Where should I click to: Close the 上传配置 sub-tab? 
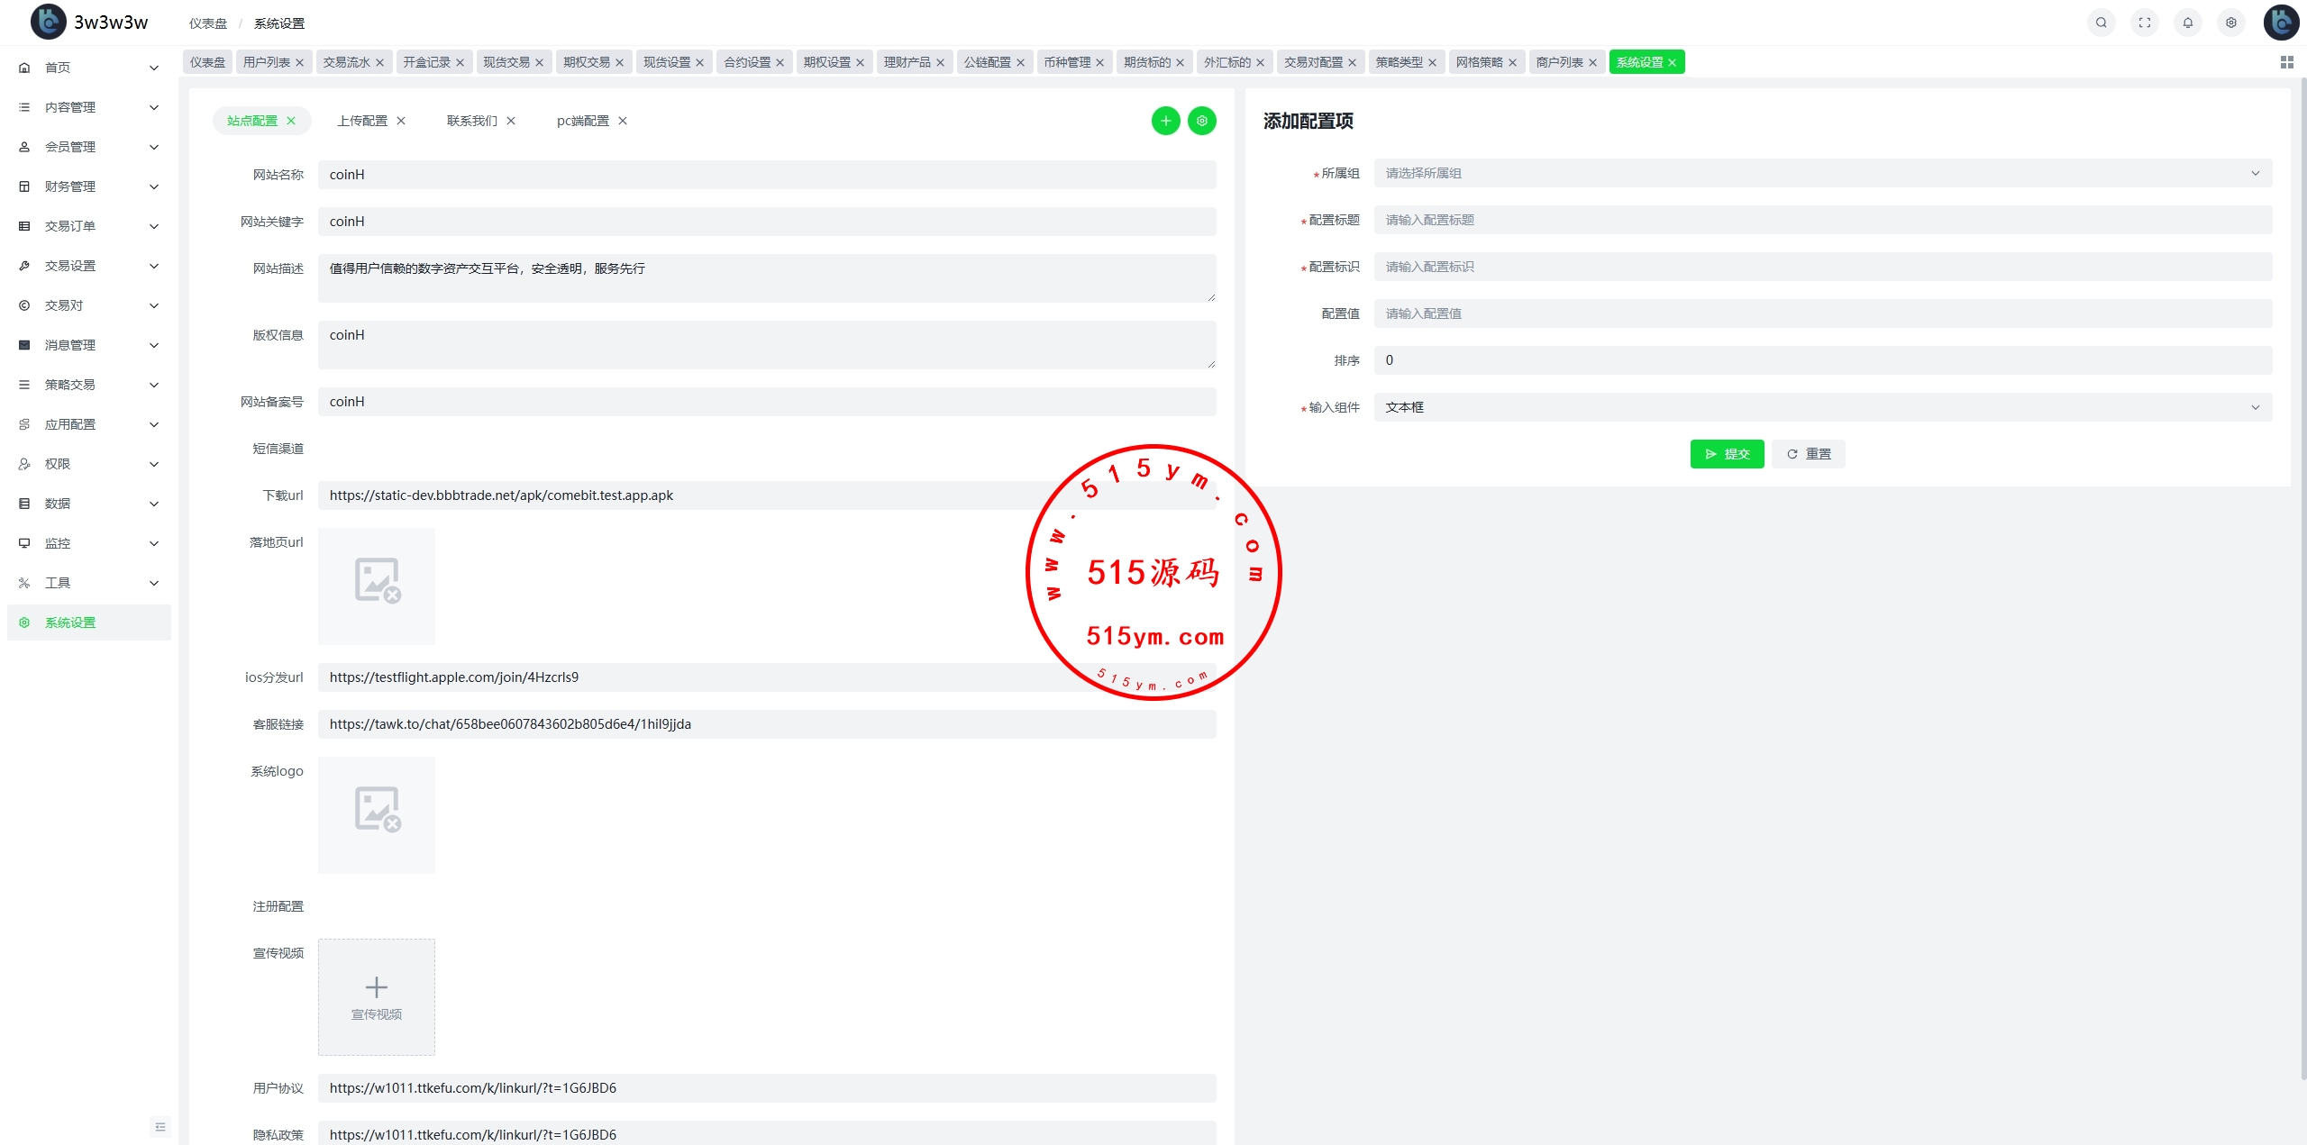coord(401,121)
